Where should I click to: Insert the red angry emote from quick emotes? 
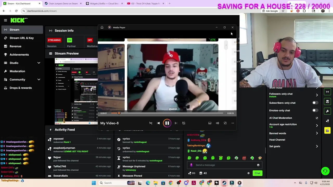(x=244, y=158)
